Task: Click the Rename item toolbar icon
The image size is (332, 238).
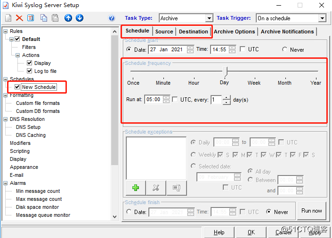Action: click(31, 18)
